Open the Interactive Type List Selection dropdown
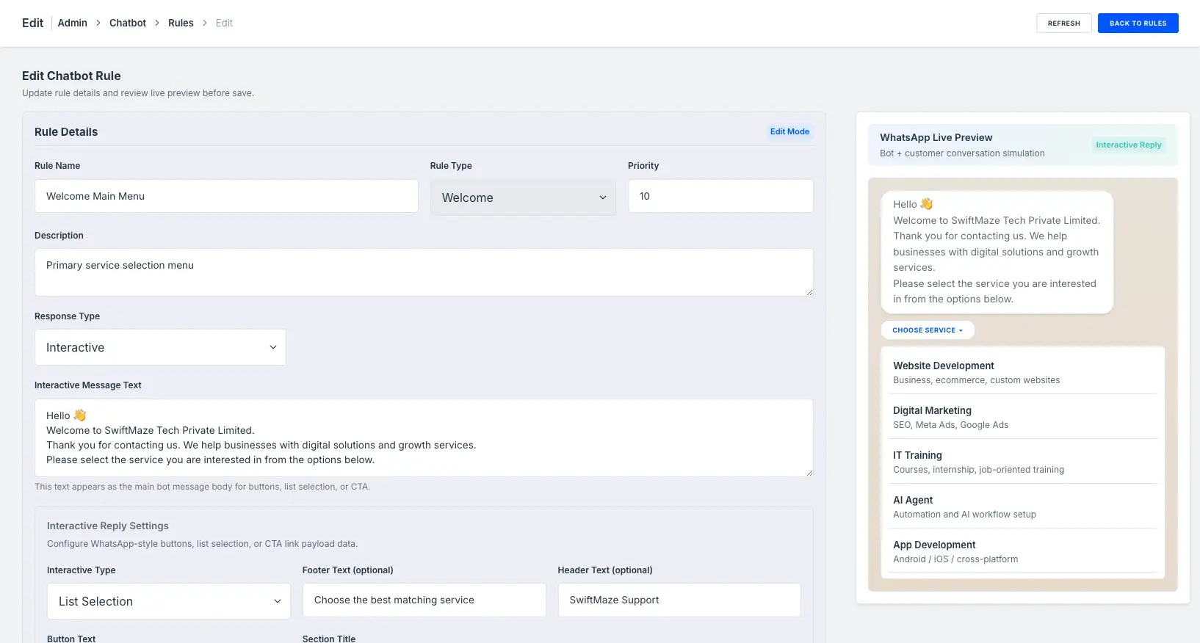 [x=169, y=601]
